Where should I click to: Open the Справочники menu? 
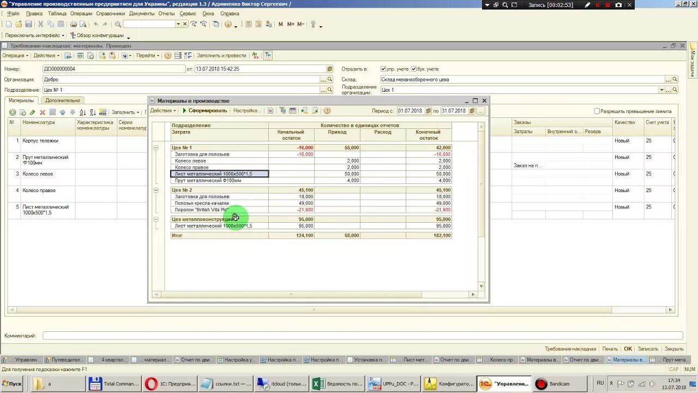pyautogui.click(x=111, y=13)
